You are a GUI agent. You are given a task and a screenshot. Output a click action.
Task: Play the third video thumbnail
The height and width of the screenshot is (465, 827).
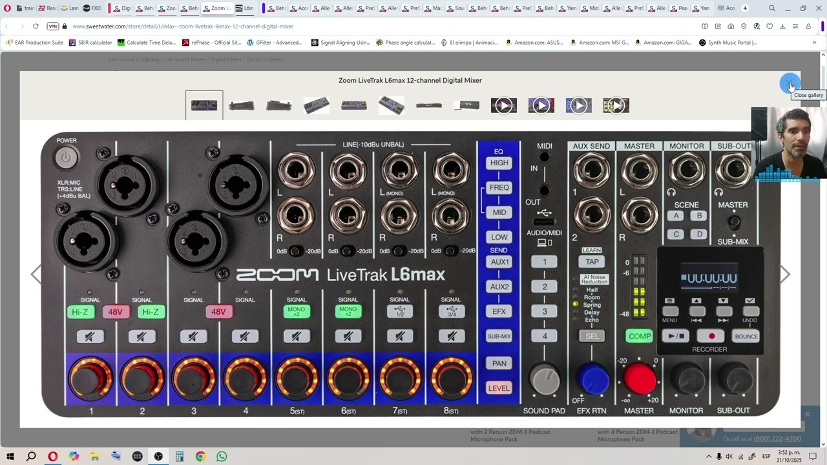(x=579, y=105)
